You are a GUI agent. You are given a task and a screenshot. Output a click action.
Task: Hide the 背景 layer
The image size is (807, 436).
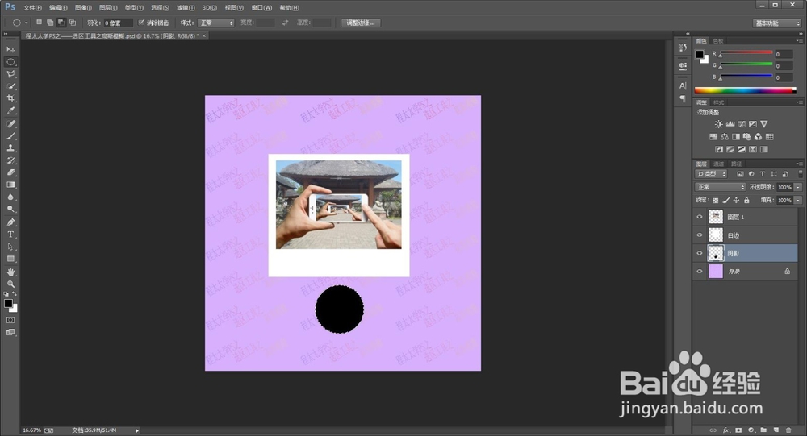700,272
